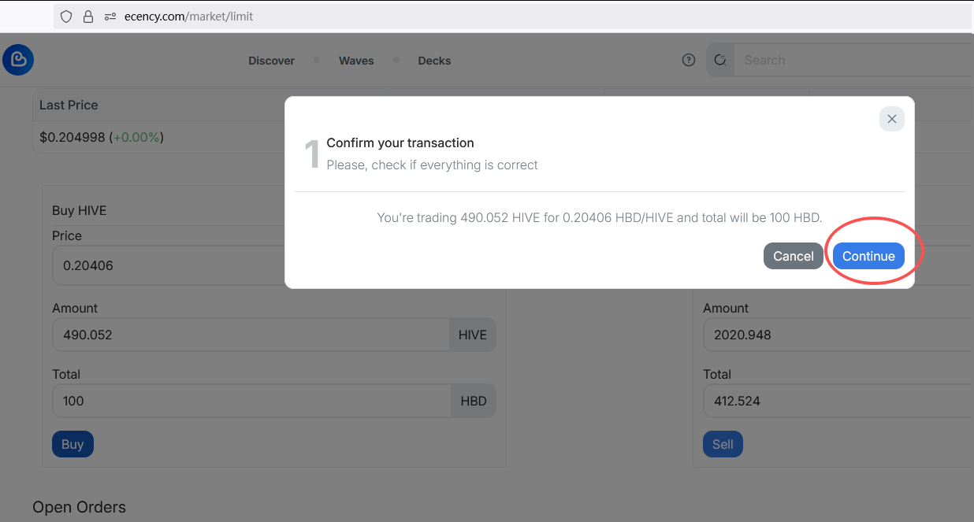
Task: Open the Discover menu item
Action: tap(271, 61)
